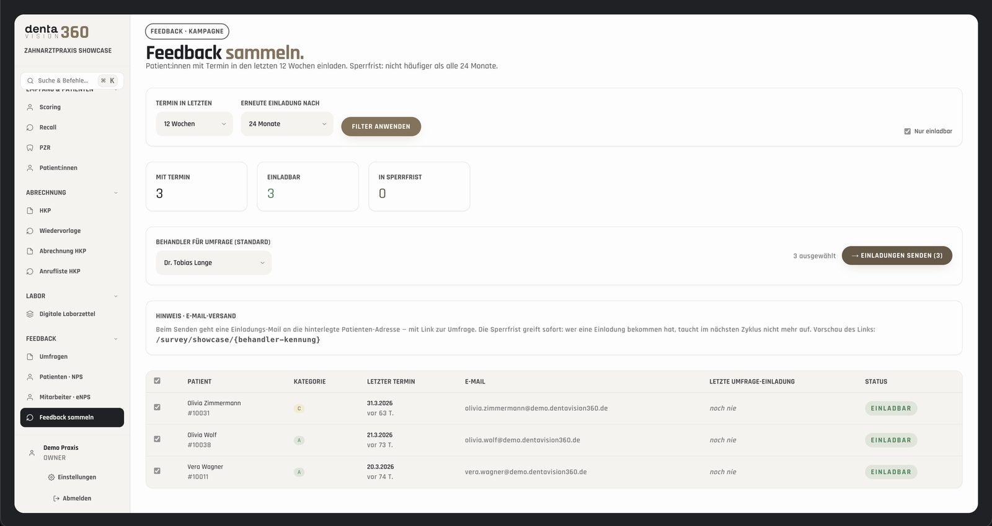Collapse the Labor sidebar section
Viewport: 992px width, 526px height.
coord(116,296)
